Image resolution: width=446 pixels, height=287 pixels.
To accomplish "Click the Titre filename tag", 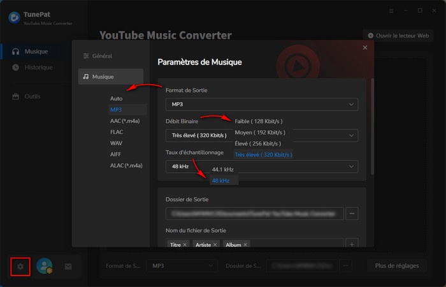I will [x=178, y=244].
